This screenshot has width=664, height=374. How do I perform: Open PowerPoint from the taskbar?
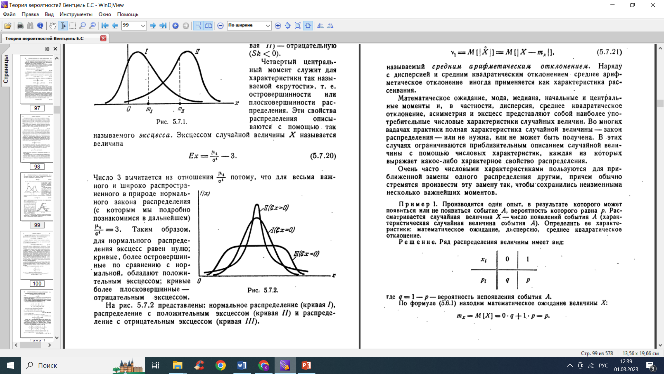coord(306,365)
